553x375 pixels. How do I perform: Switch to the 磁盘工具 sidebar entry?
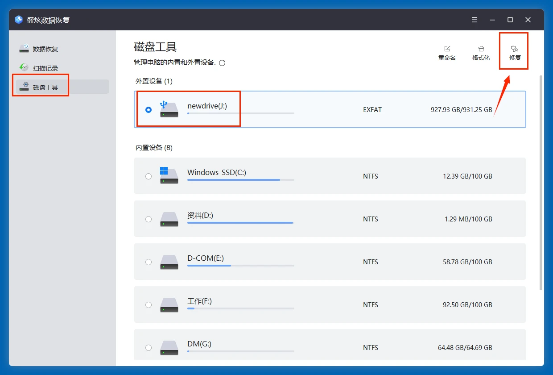[x=41, y=86]
